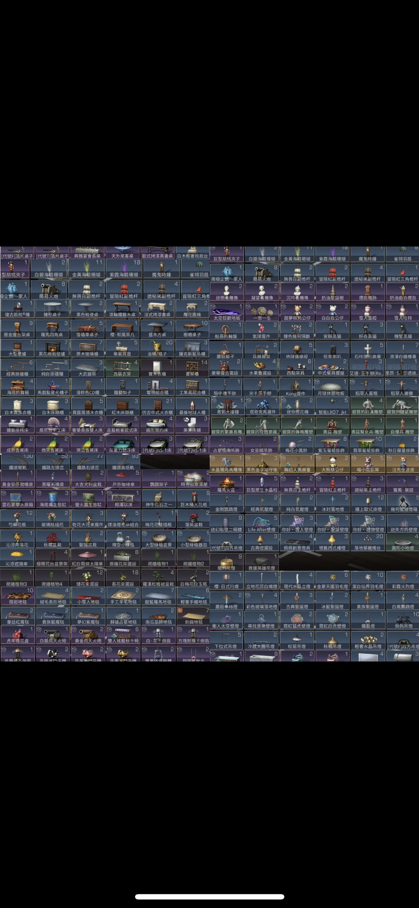Select the 松菊吊燈 hanging lamp
The image size is (419, 908).
point(297,641)
